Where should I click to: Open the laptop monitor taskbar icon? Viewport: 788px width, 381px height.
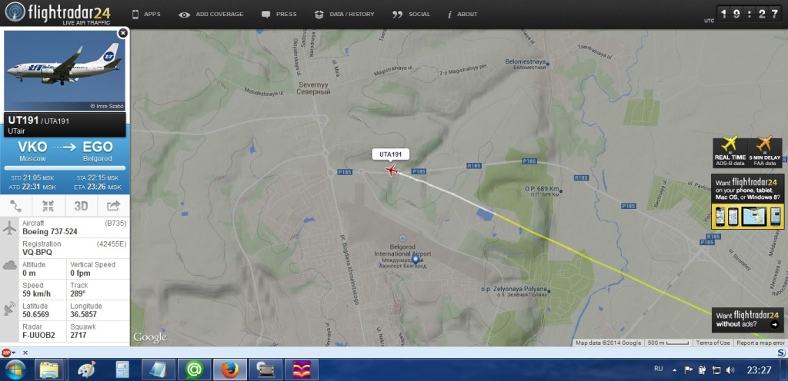point(265,370)
